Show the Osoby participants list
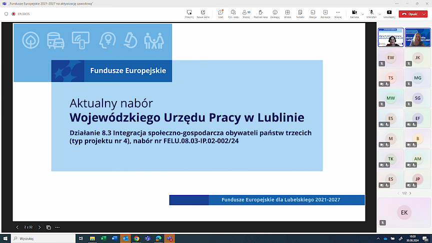The height and width of the screenshot is (243, 432). tap(246, 14)
